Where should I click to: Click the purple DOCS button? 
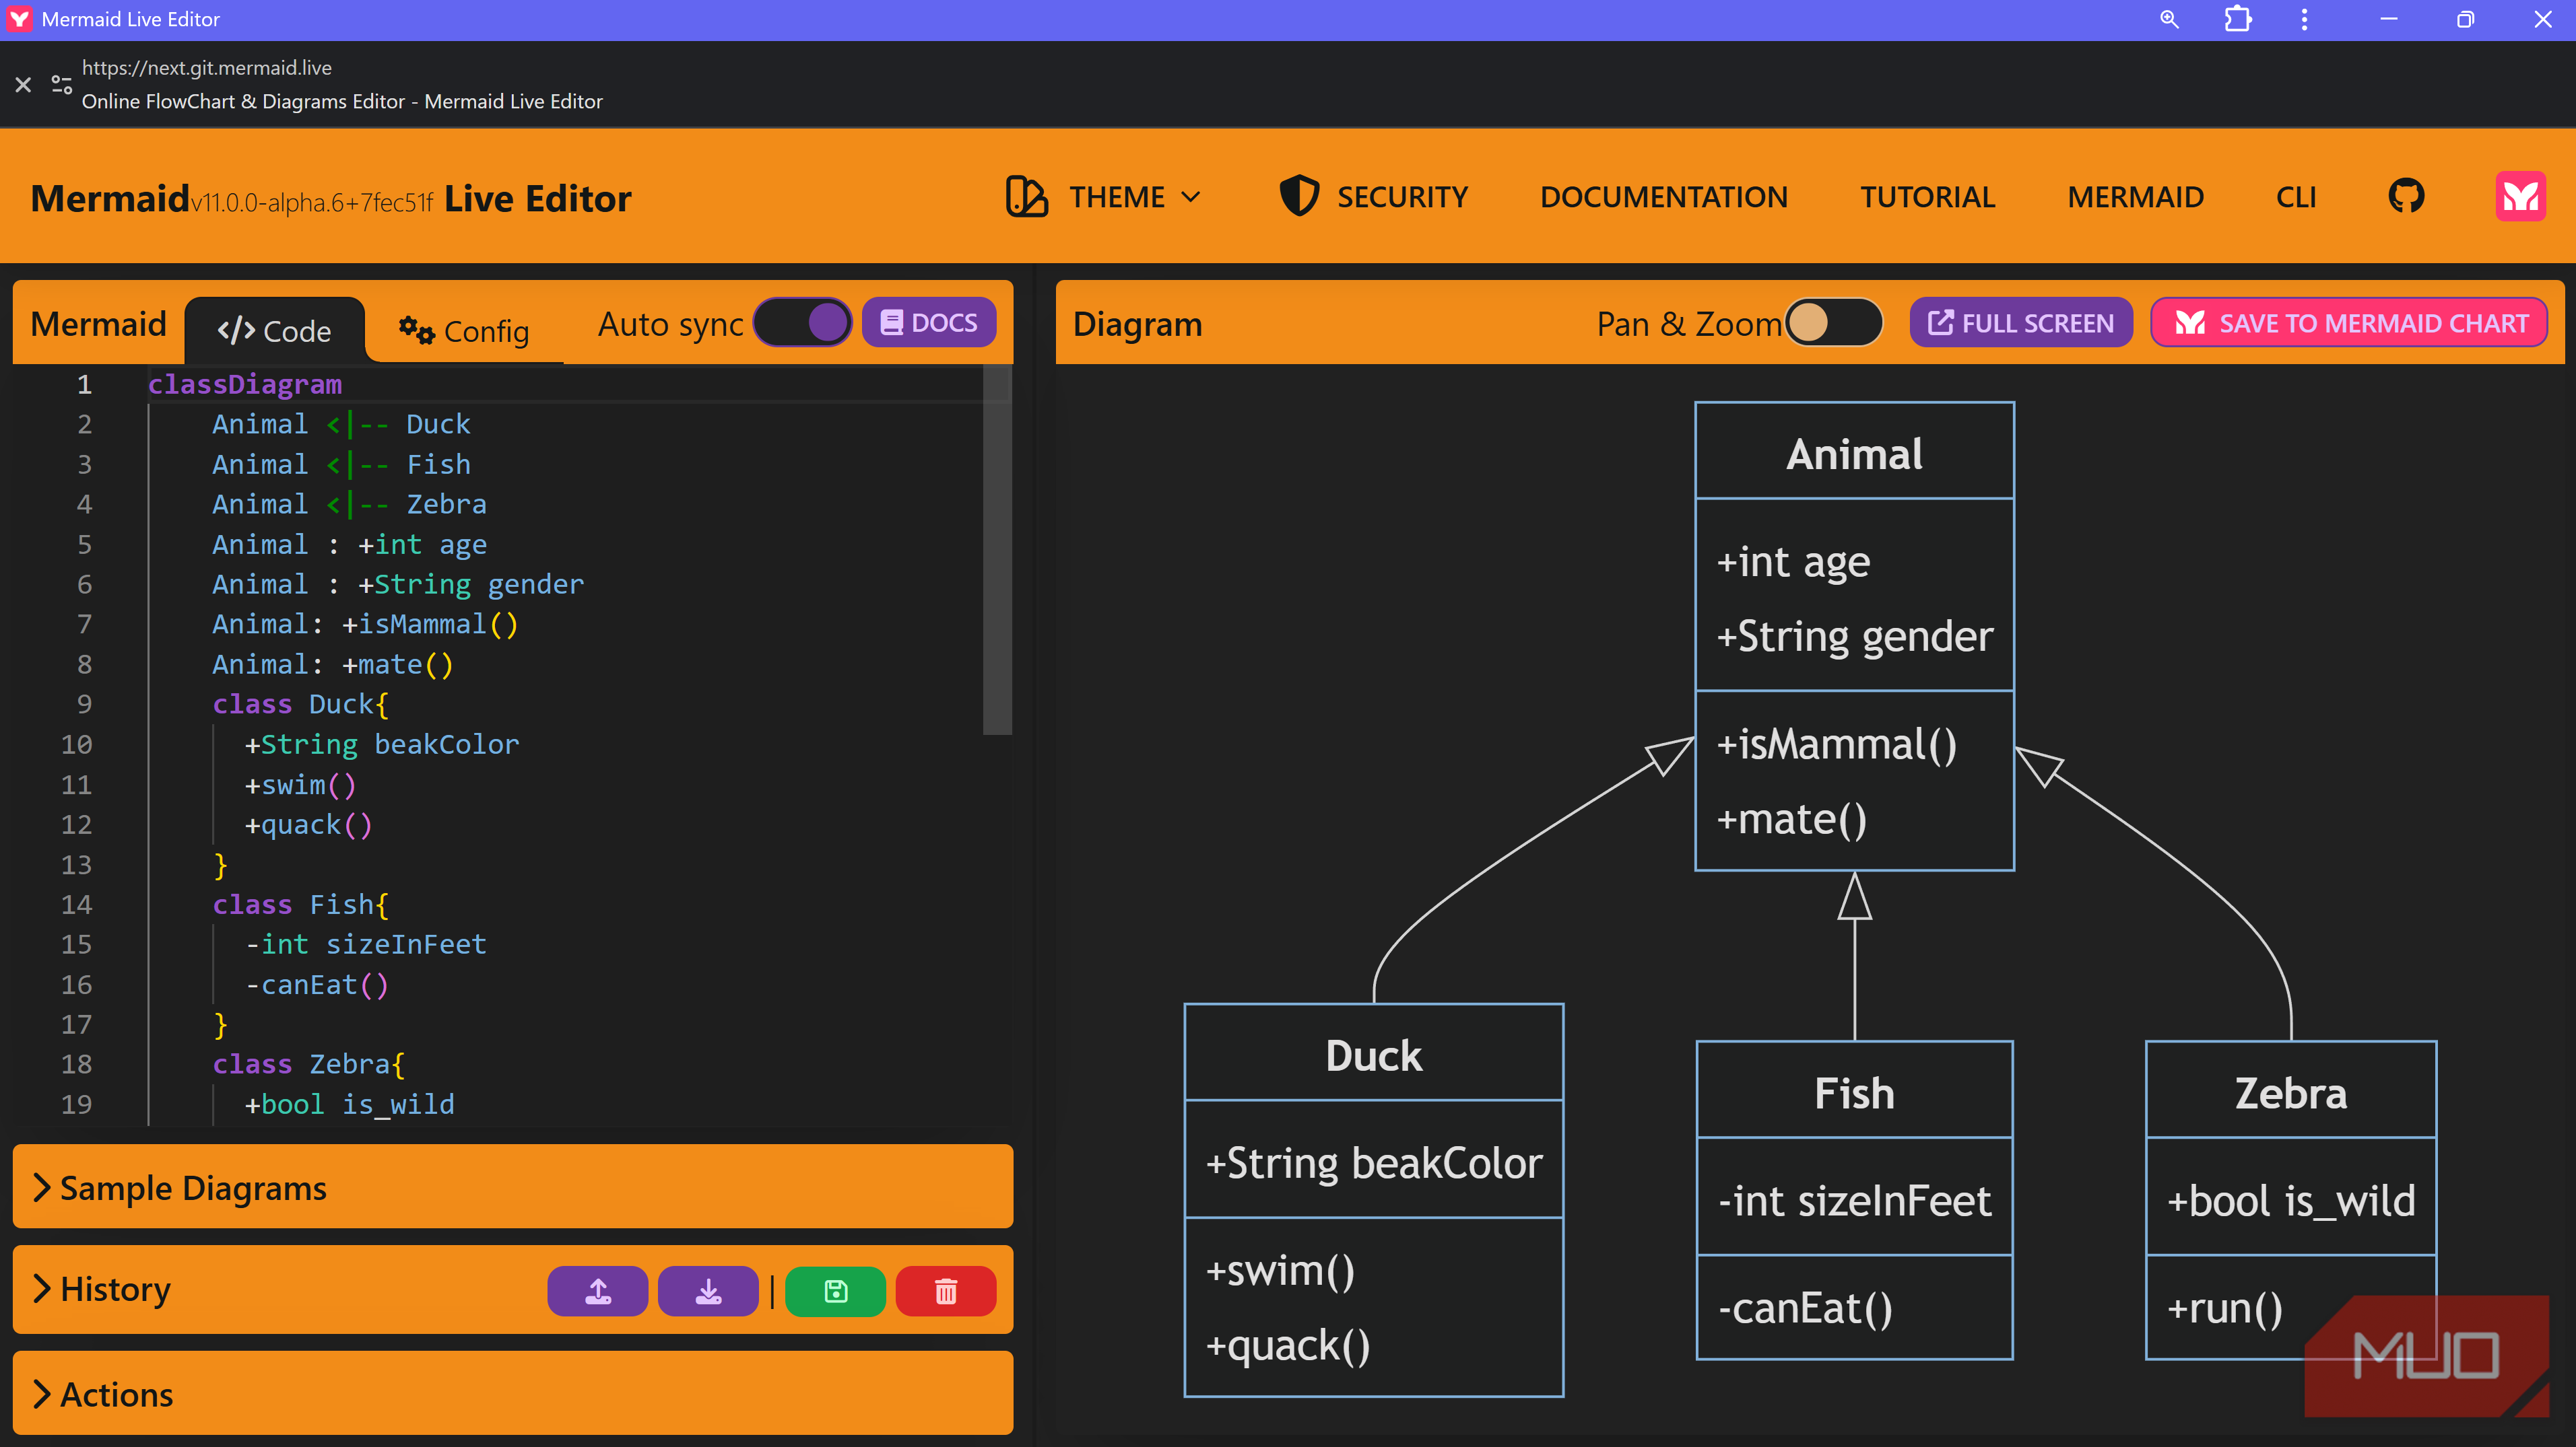929,323
